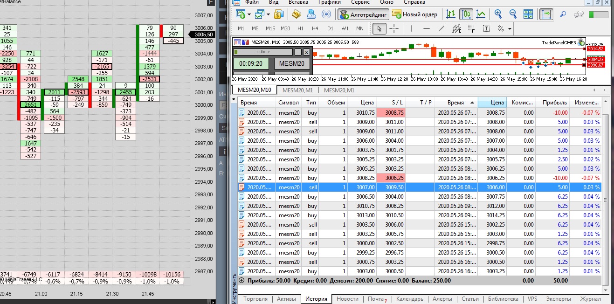
Task: Switch to the MESM20,M10 chart tab
Action: (255, 90)
